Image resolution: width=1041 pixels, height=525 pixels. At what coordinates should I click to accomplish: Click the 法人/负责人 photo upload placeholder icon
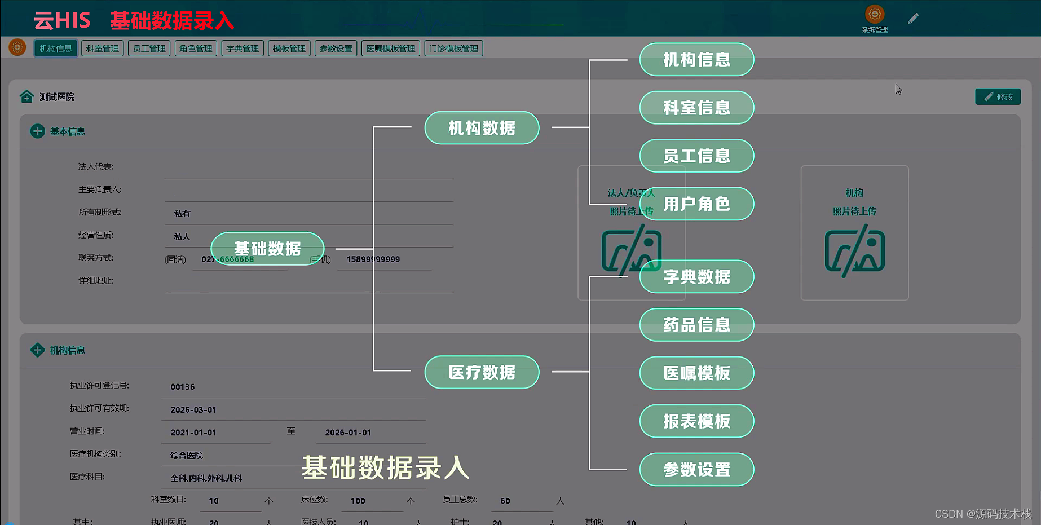click(631, 250)
